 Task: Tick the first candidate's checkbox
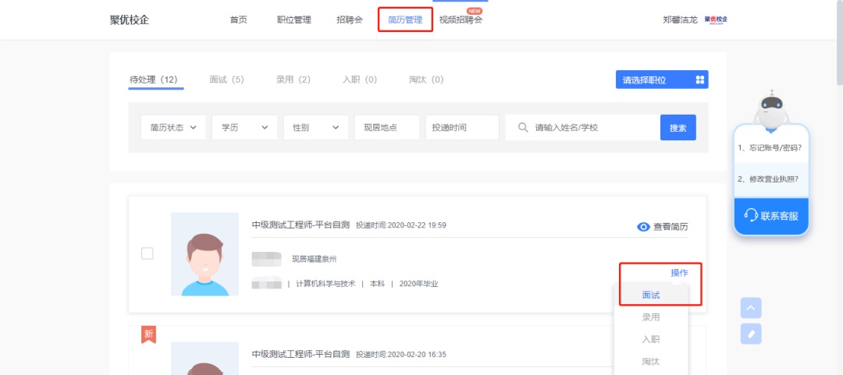(148, 253)
